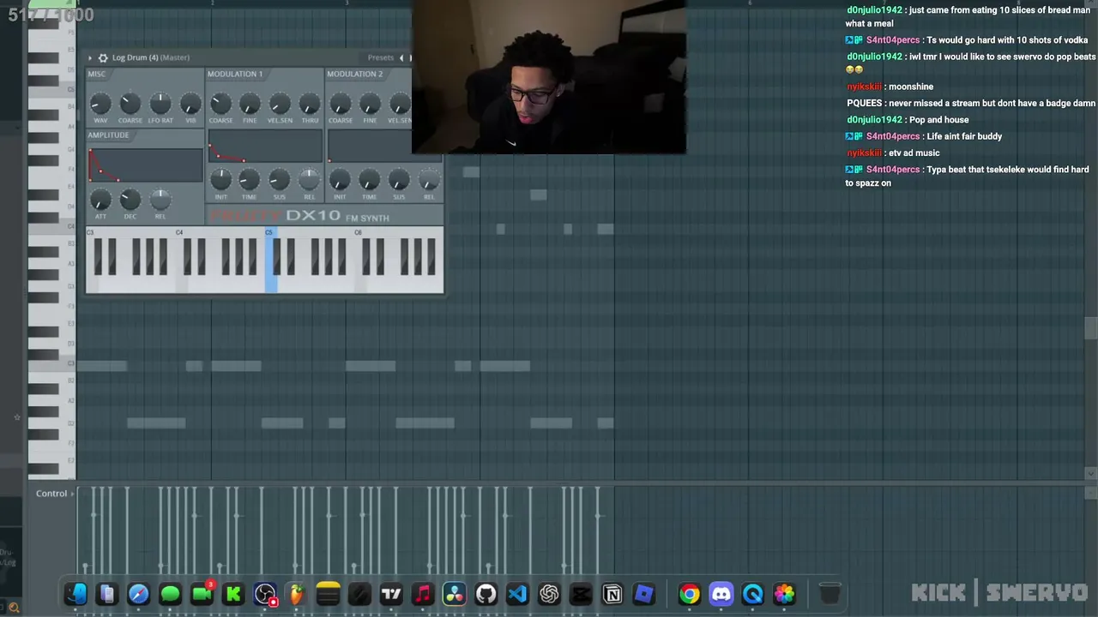
Task: Adjust the Amplitude ATT knob
Action: pyautogui.click(x=100, y=200)
